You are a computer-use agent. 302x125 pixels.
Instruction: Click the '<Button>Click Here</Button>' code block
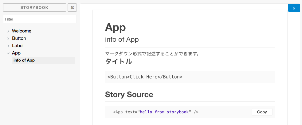pyautogui.click(x=190, y=77)
